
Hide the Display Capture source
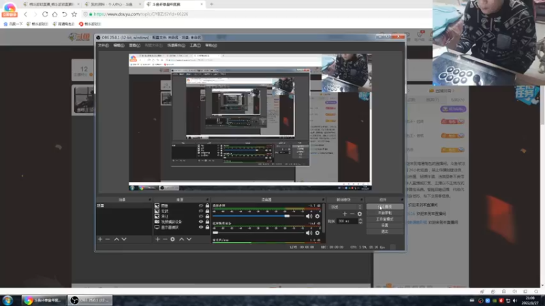(x=200, y=227)
